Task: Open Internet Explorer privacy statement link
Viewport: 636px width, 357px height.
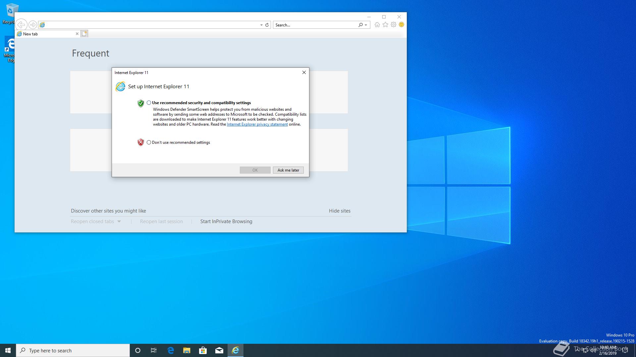Action: coord(257,125)
